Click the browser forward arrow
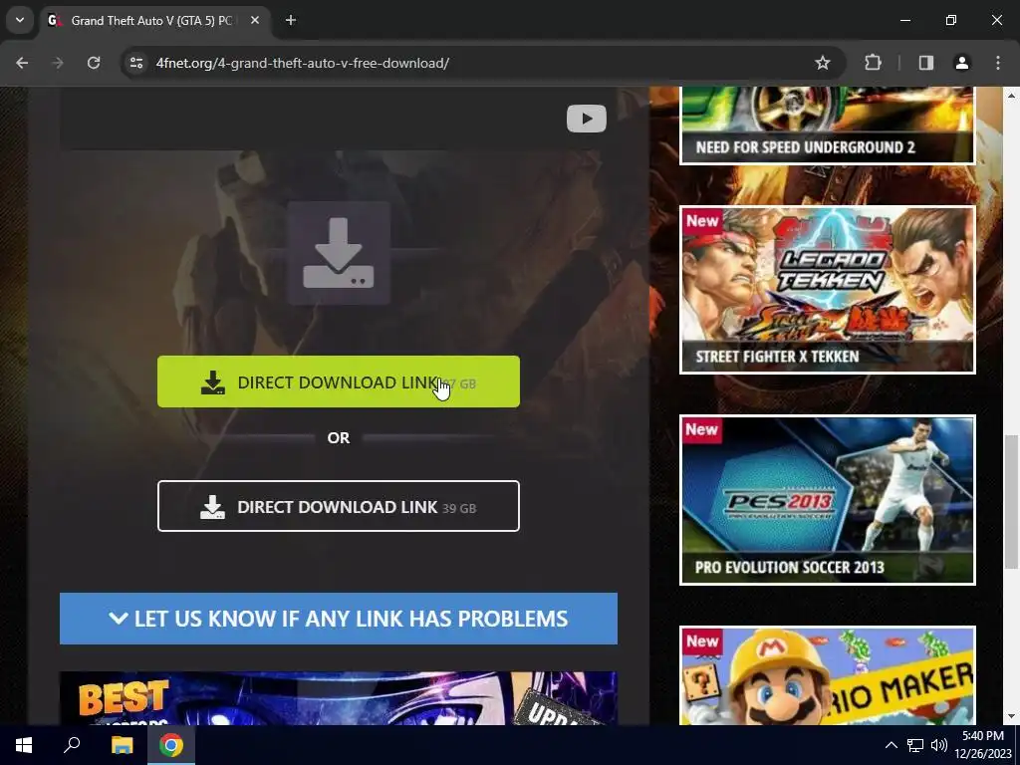This screenshot has height=765, width=1020. [x=58, y=63]
